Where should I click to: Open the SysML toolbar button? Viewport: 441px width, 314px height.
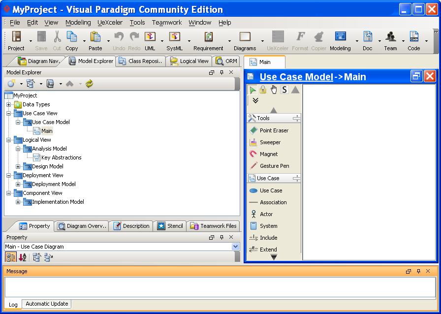(x=174, y=41)
